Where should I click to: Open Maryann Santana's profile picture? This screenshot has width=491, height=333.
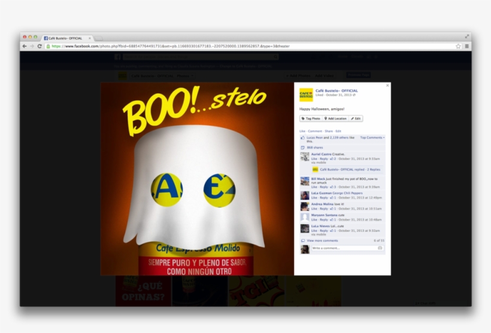(x=305, y=217)
